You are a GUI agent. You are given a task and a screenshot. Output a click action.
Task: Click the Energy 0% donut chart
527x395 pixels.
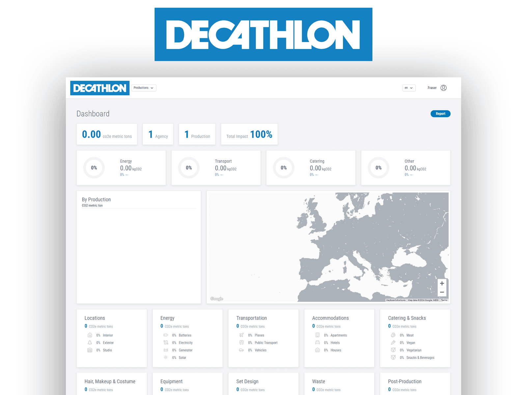(94, 168)
